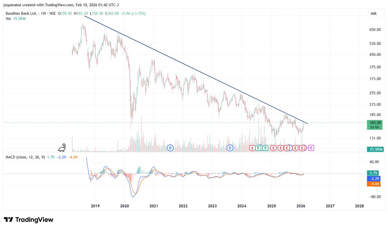Click the 450.00 price axis label
Viewport: 388px width, 229px height.
(375, 55)
